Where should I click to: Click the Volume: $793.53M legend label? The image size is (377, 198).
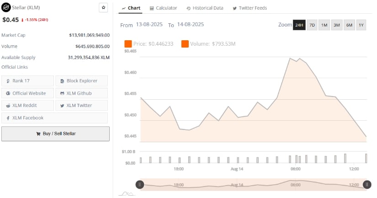pos(213,44)
